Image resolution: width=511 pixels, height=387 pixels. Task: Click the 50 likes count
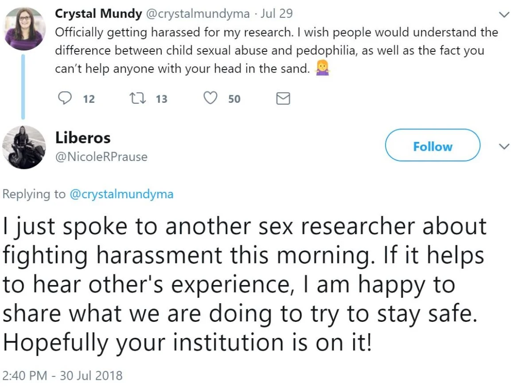point(234,99)
